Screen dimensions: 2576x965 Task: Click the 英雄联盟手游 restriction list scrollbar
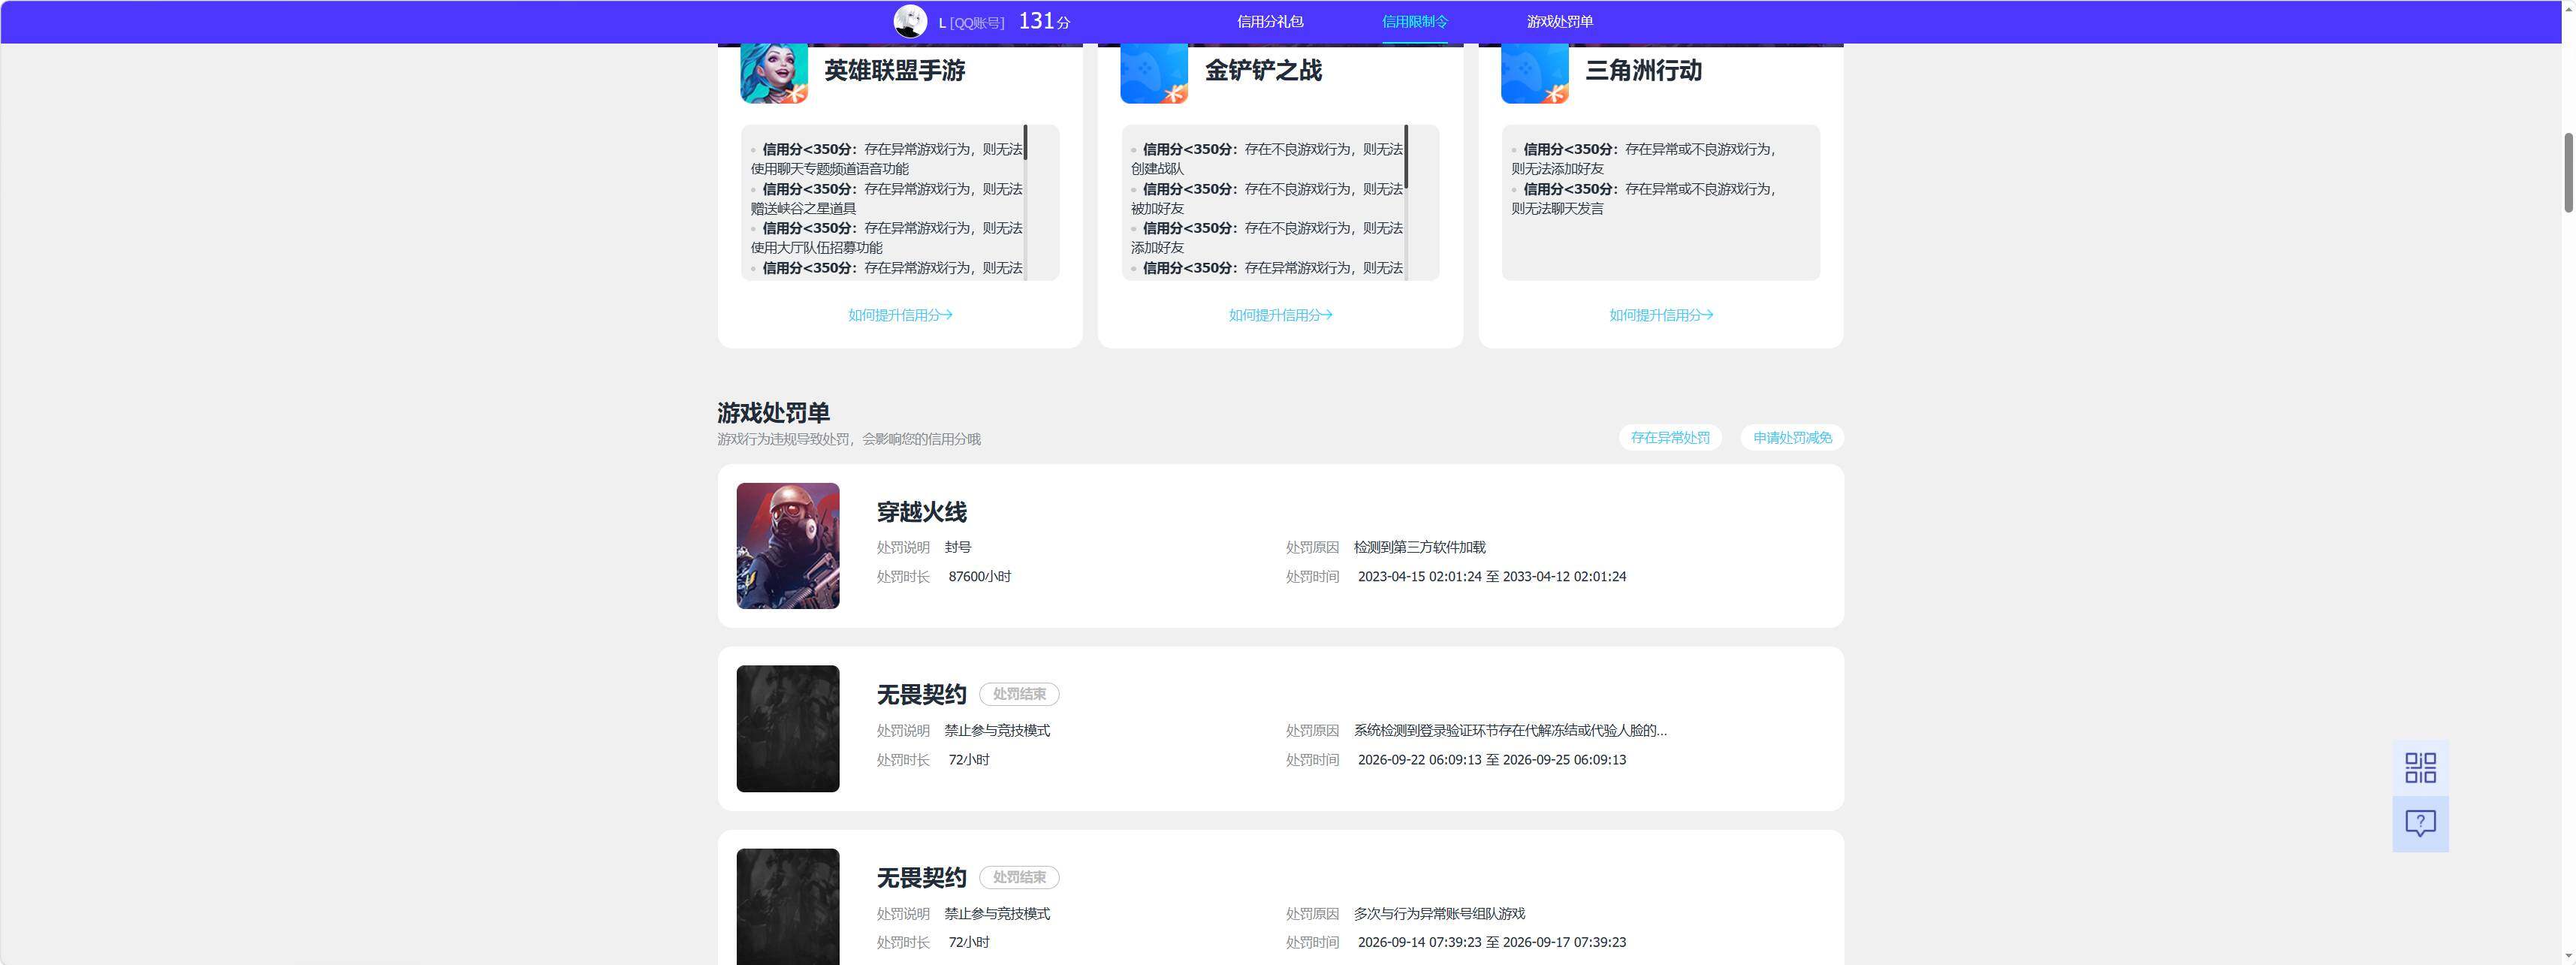[x=1025, y=142]
